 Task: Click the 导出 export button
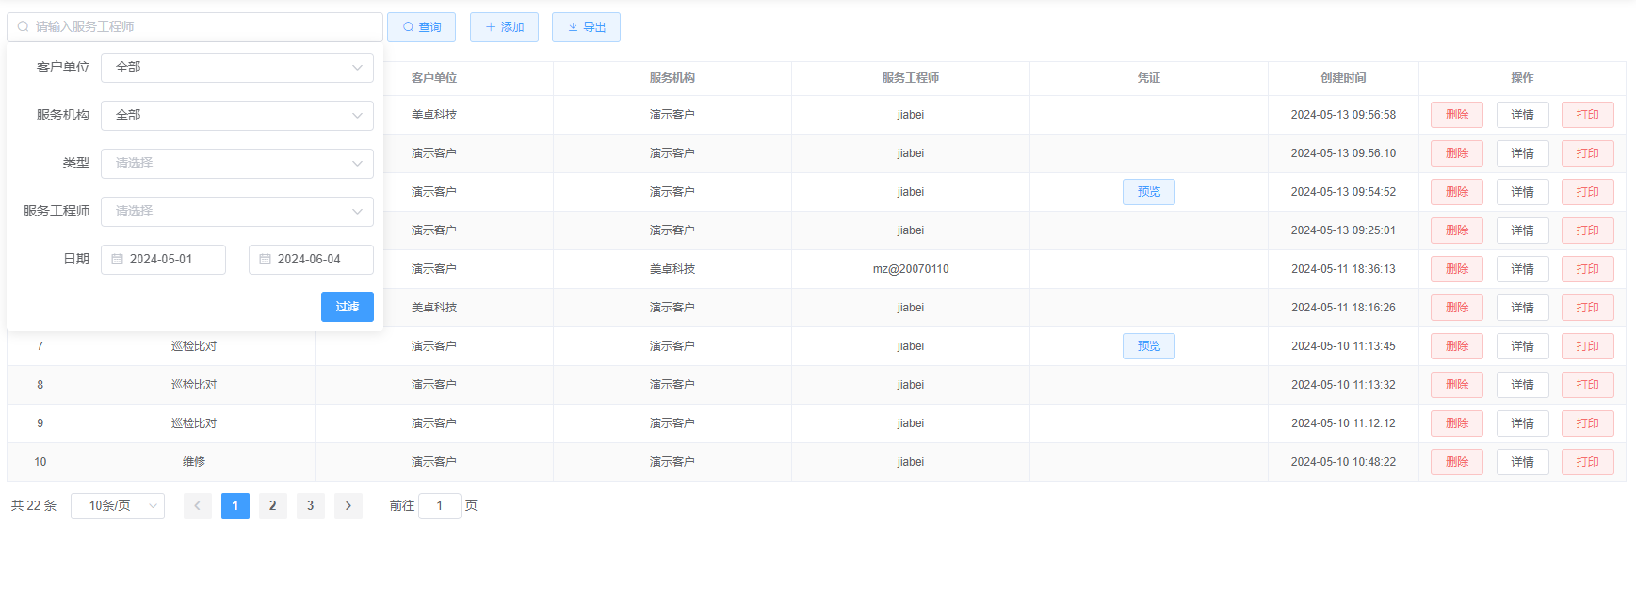tap(586, 27)
